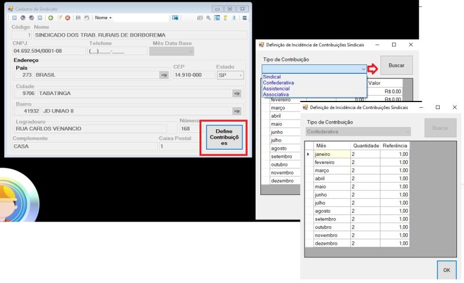This screenshot has height=283, width=464.
Task: Click the Nome field SINDICADO DOS TRAB. RURAIS
Action: pos(140,35)
